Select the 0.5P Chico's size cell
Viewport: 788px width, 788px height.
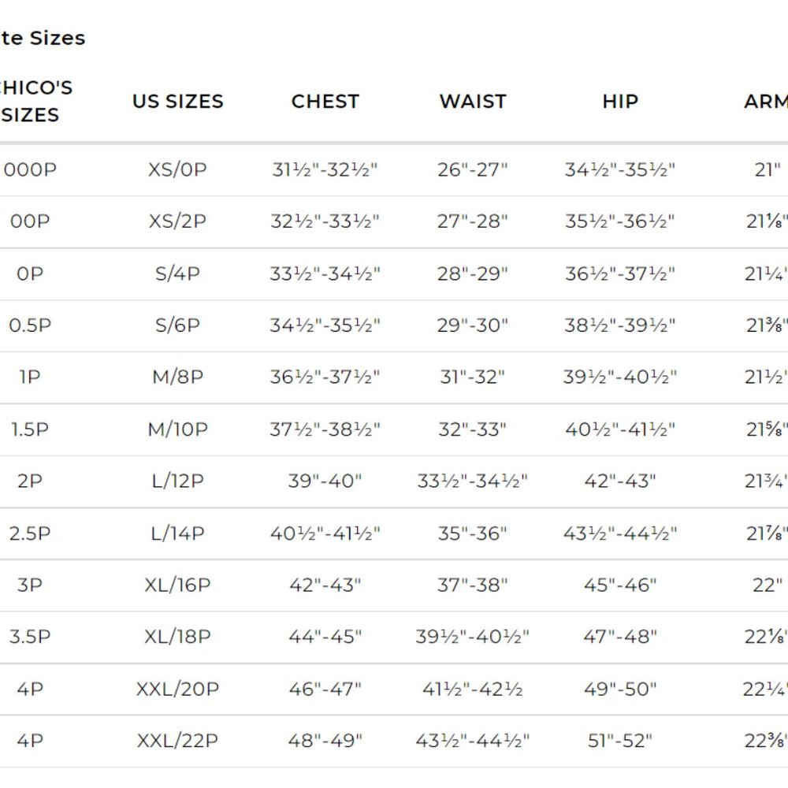[30, 325]
